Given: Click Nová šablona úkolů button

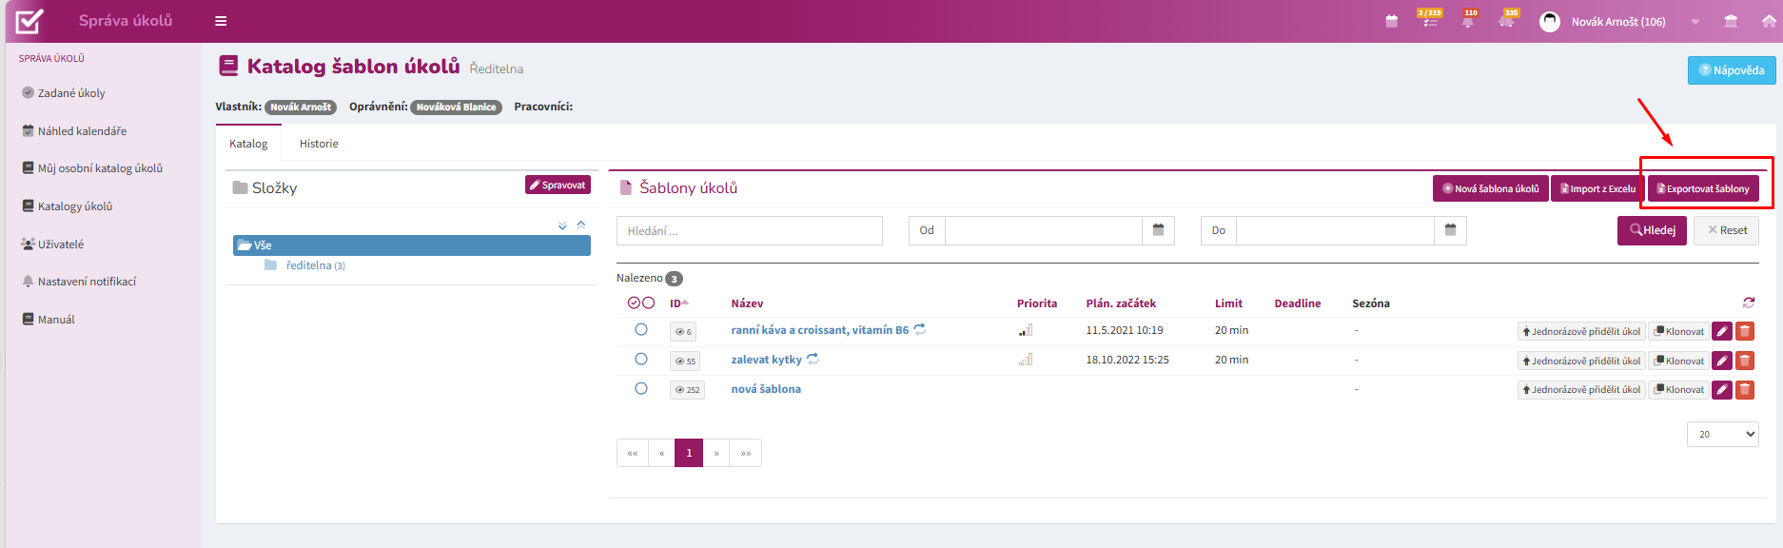Looking at the screenshot, I should pyautogui.click(x=1491, y=188).
